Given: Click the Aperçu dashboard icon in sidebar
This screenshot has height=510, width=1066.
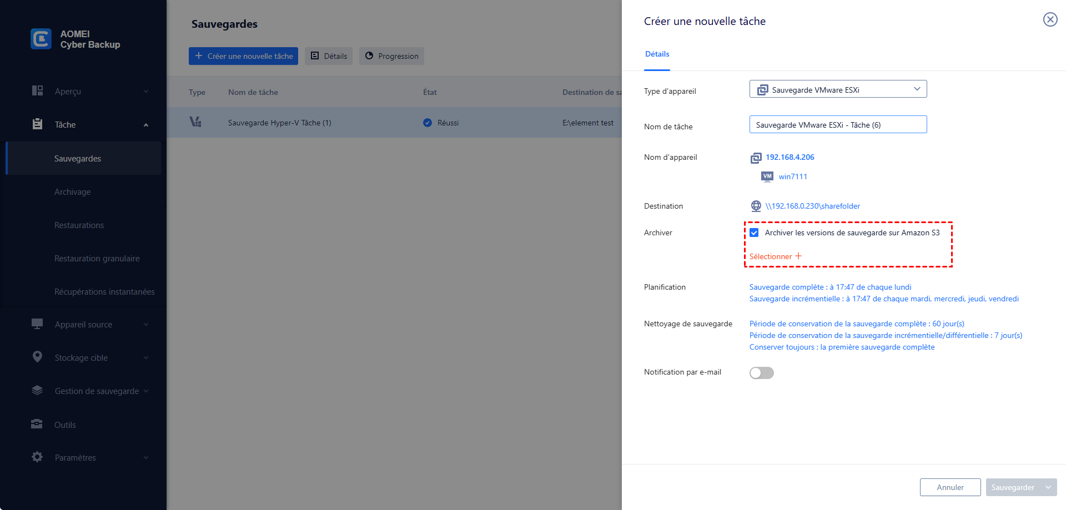Looking at the screenshot, I should pyautogui.click(x=37, y=90).
